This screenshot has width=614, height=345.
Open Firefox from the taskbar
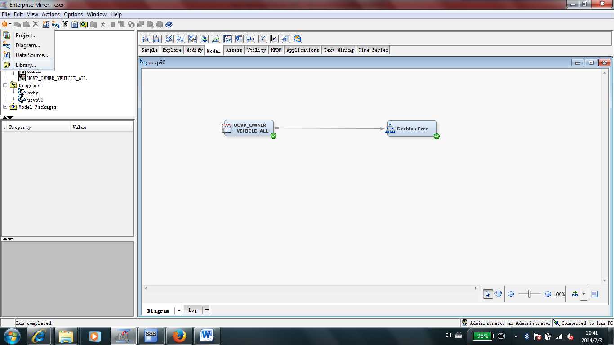coord(179,336)
